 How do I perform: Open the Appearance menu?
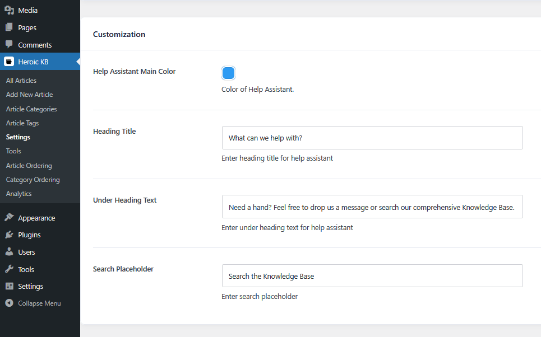40,218
